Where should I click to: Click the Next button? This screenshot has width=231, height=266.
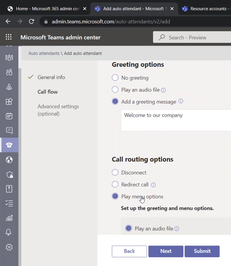pyautogui.click(x=166, y=251)
